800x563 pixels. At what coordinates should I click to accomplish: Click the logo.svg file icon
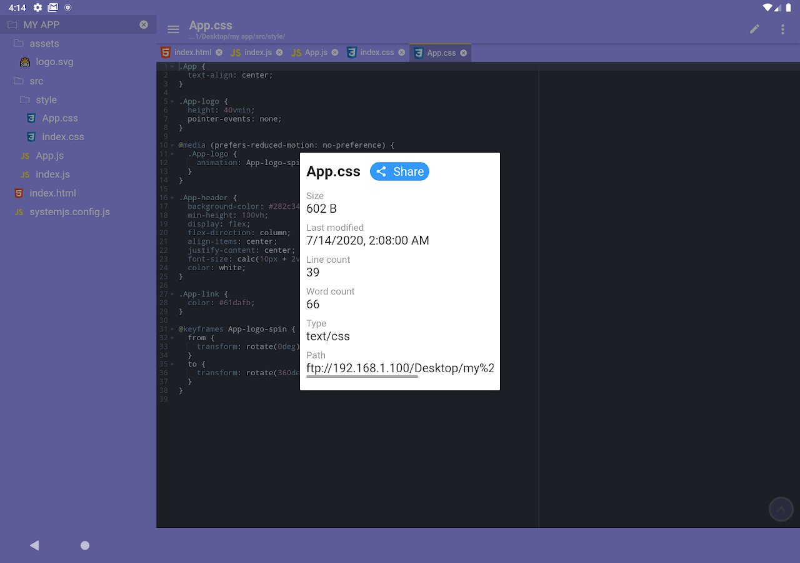[25, 62]
